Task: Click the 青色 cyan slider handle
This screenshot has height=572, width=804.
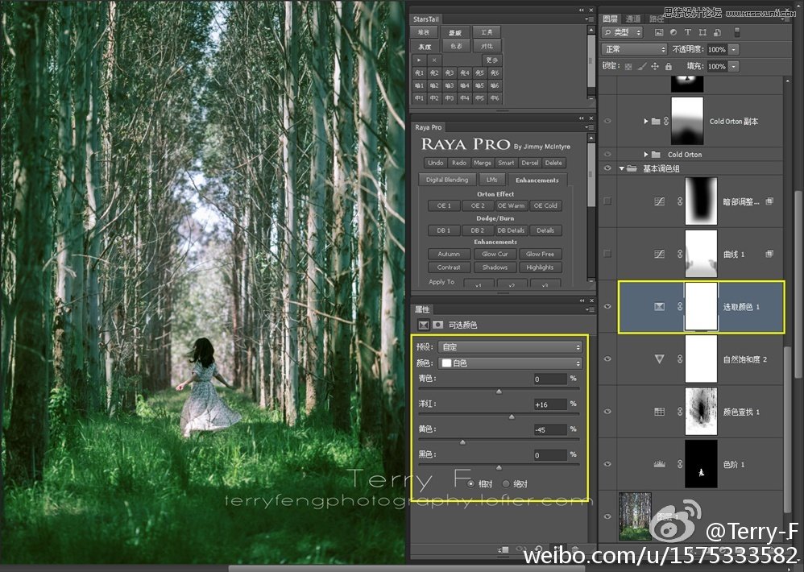Action: coord(499,392)
